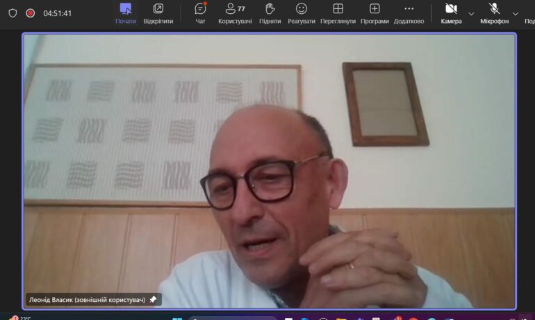The width and height of the screenshot is (535, 320).
Task: Click the Почати presentation button
Action: [126, 13]
